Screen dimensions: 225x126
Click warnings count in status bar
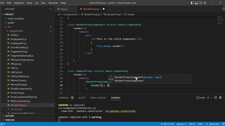click(2, 124)
